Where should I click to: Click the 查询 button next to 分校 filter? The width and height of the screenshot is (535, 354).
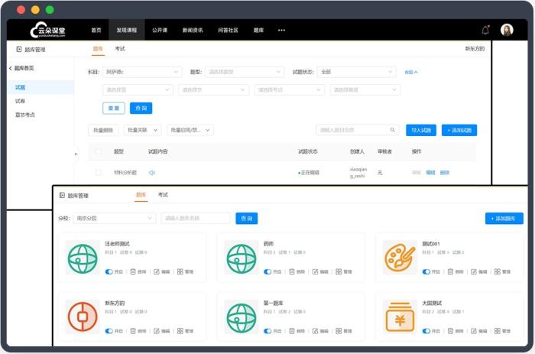click(x=247, y=219)
